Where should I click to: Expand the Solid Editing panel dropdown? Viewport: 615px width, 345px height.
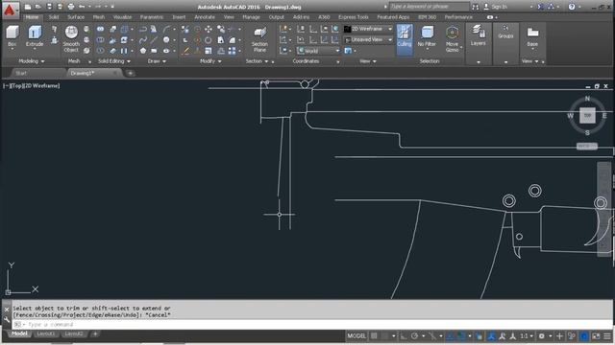(114, 61)
